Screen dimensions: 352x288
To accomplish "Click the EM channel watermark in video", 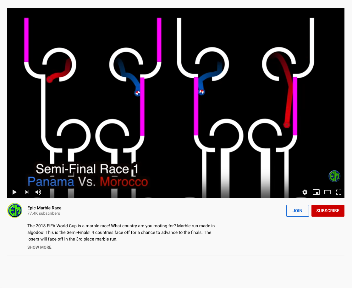I will pyautogui.click(x=334, y=176).
